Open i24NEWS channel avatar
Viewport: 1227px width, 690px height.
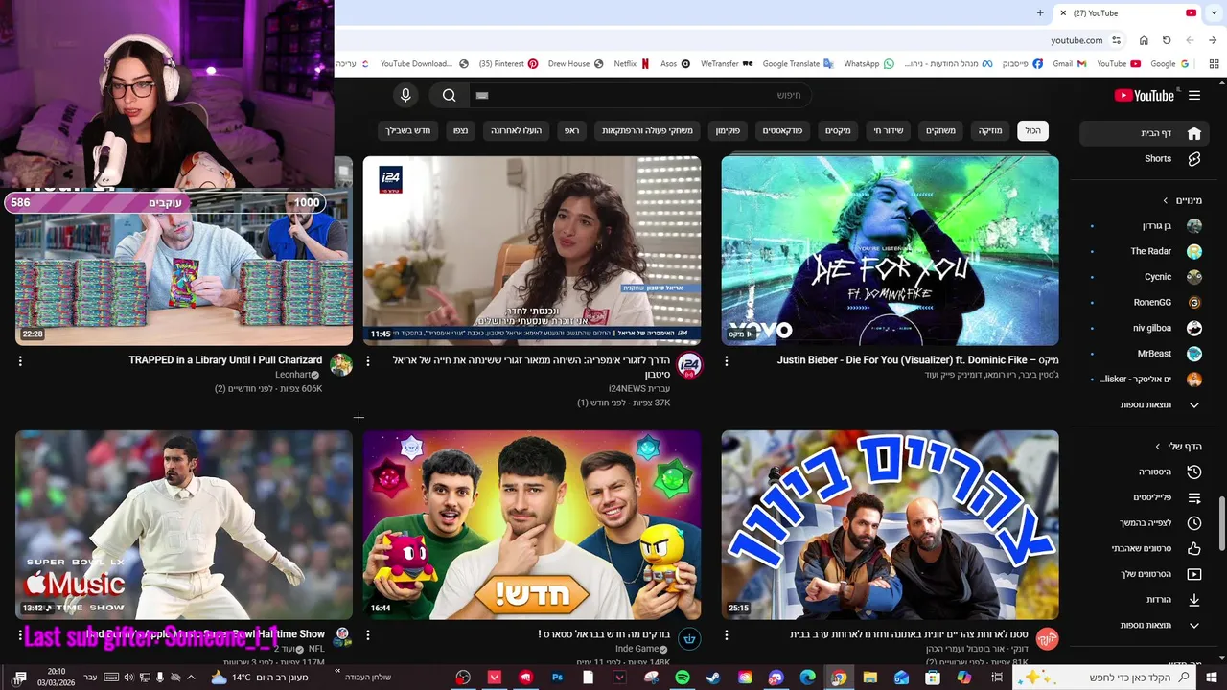[x=689, y=365]
